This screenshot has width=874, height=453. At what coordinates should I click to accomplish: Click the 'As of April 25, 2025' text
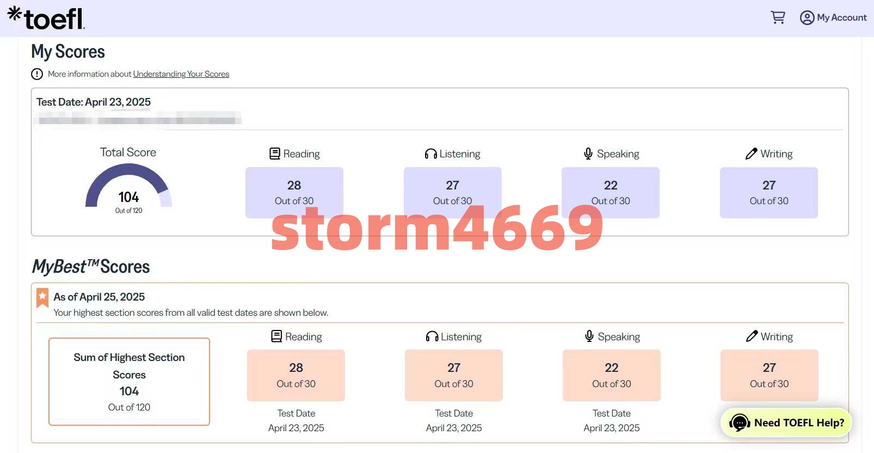pos(99,297)
